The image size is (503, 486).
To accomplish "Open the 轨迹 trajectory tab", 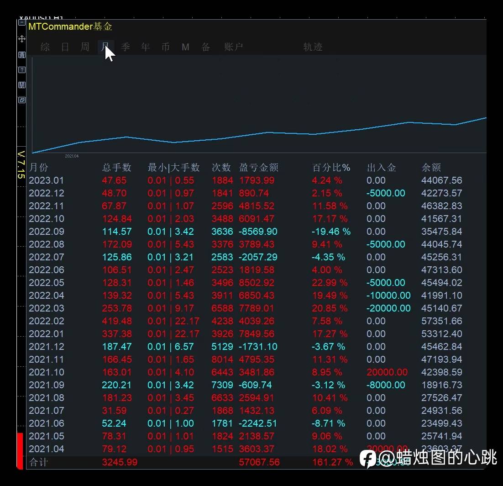I will tap(313, 47).
